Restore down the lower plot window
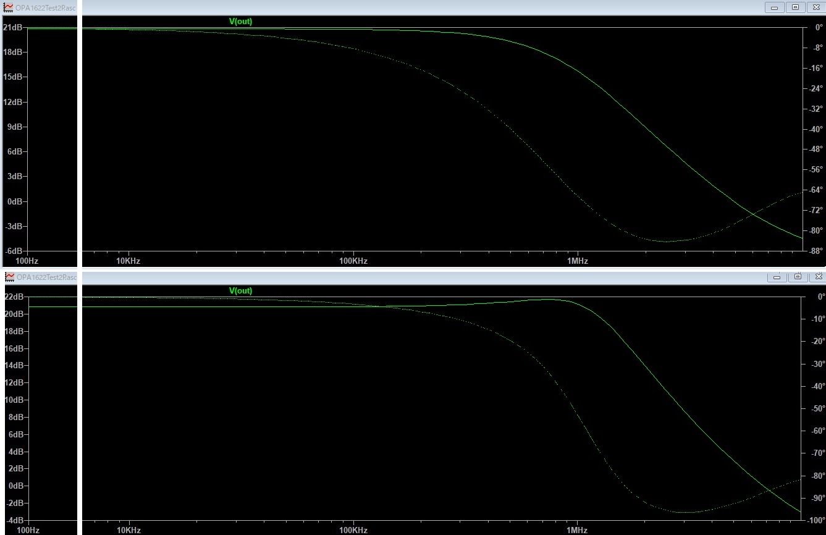 pos(798,276)
